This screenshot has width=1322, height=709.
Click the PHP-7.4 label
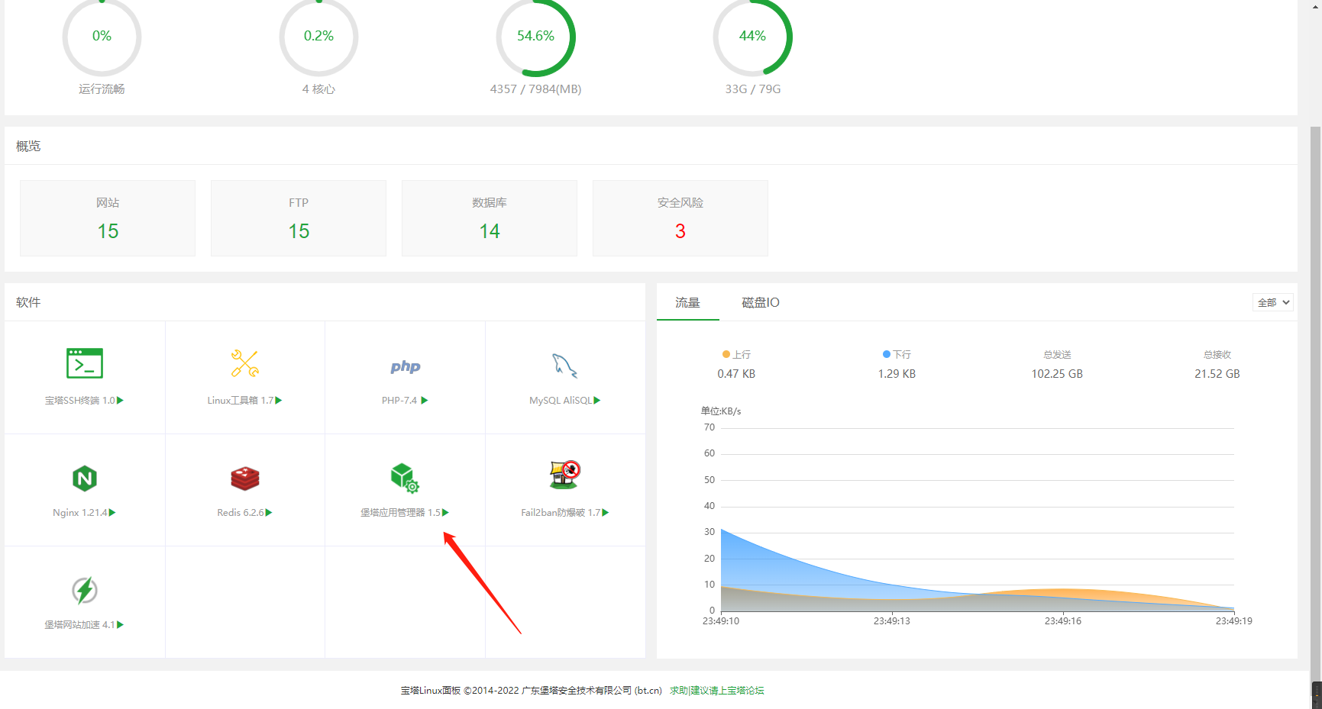point(399,400)
